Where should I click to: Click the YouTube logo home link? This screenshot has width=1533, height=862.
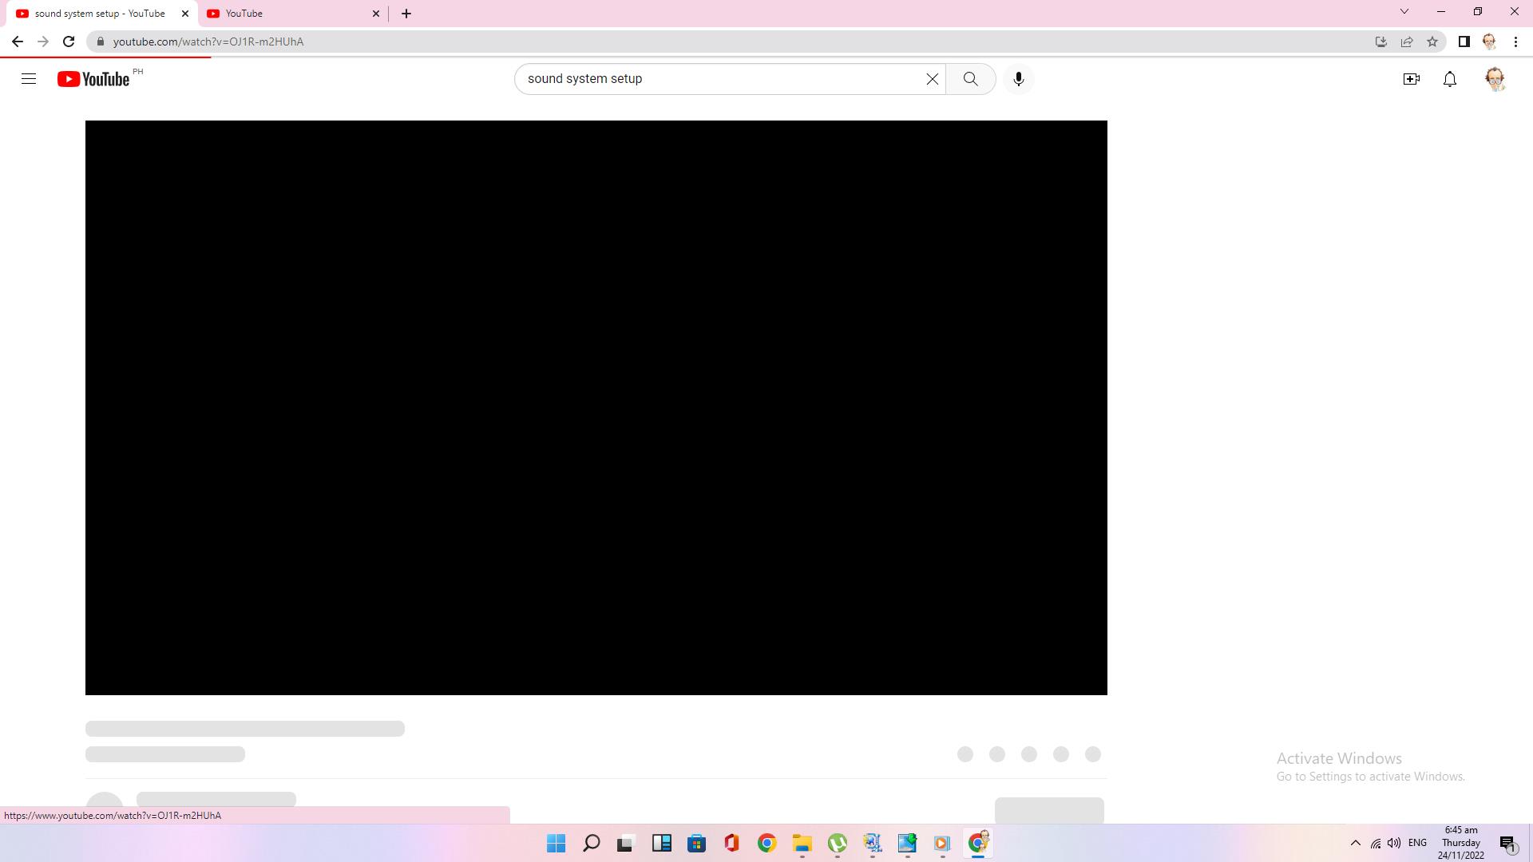tap(93, 79)
